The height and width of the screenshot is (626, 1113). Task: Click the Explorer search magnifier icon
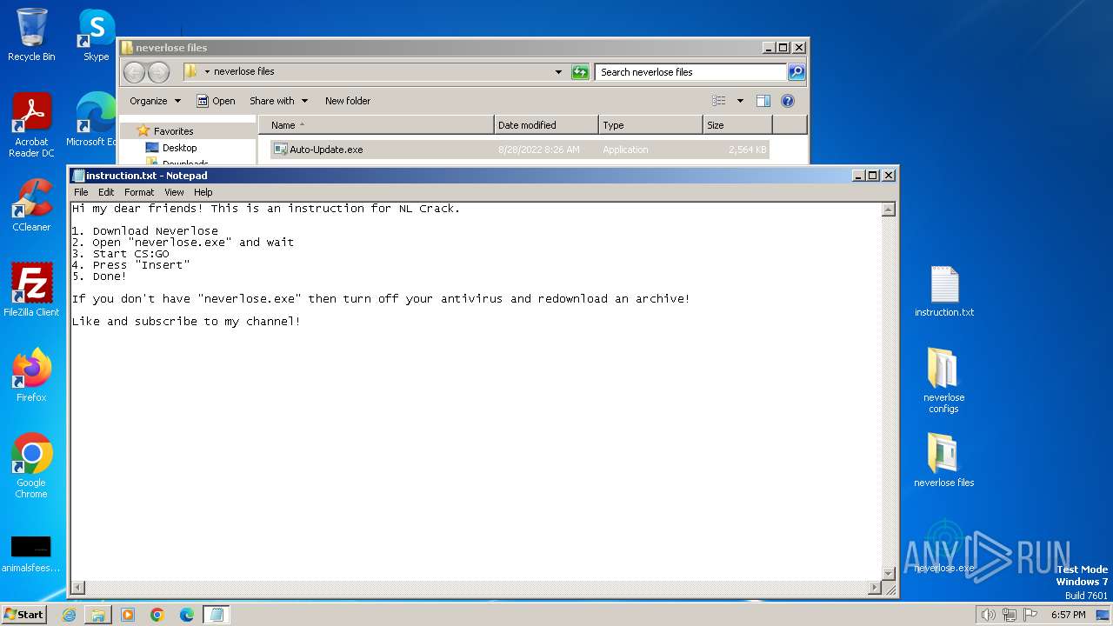796,72
